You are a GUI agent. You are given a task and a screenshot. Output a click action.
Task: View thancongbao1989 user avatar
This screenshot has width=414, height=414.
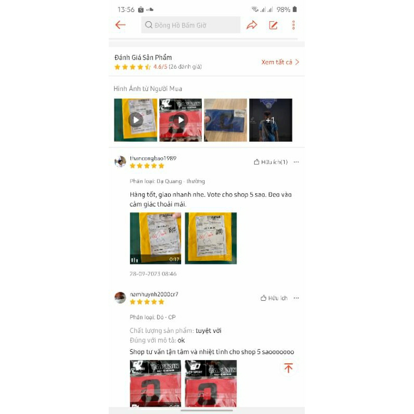pyautogui.click(x=120, y=161)
